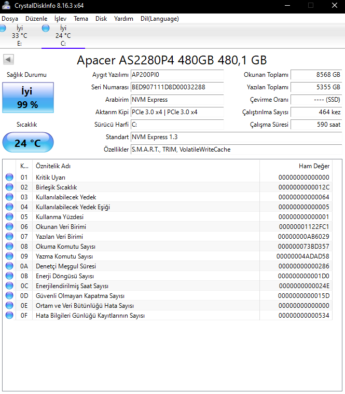Click the Çevirme Oranı value ---- (SSD)
The width and height of the screenshot is (345, 394).
(316, 100)
